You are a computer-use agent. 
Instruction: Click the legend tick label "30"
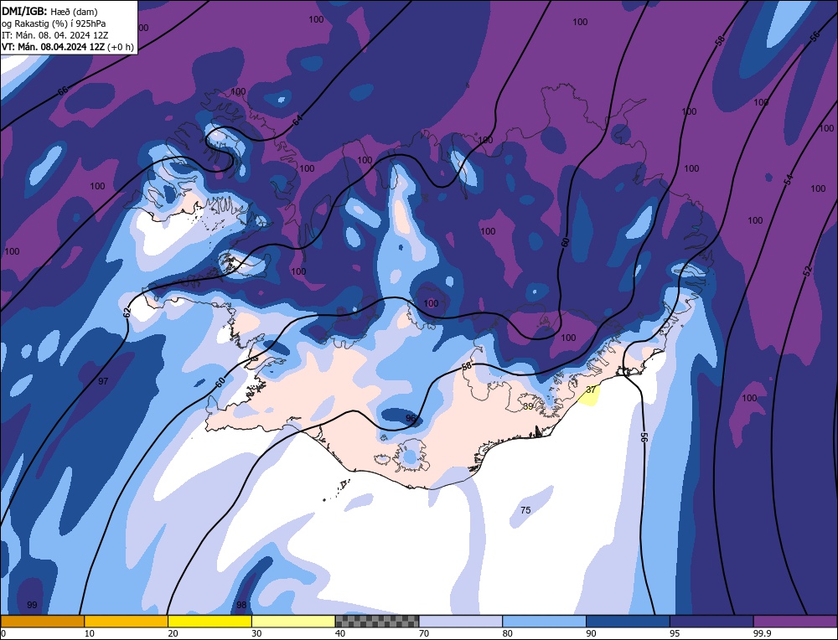256,633
